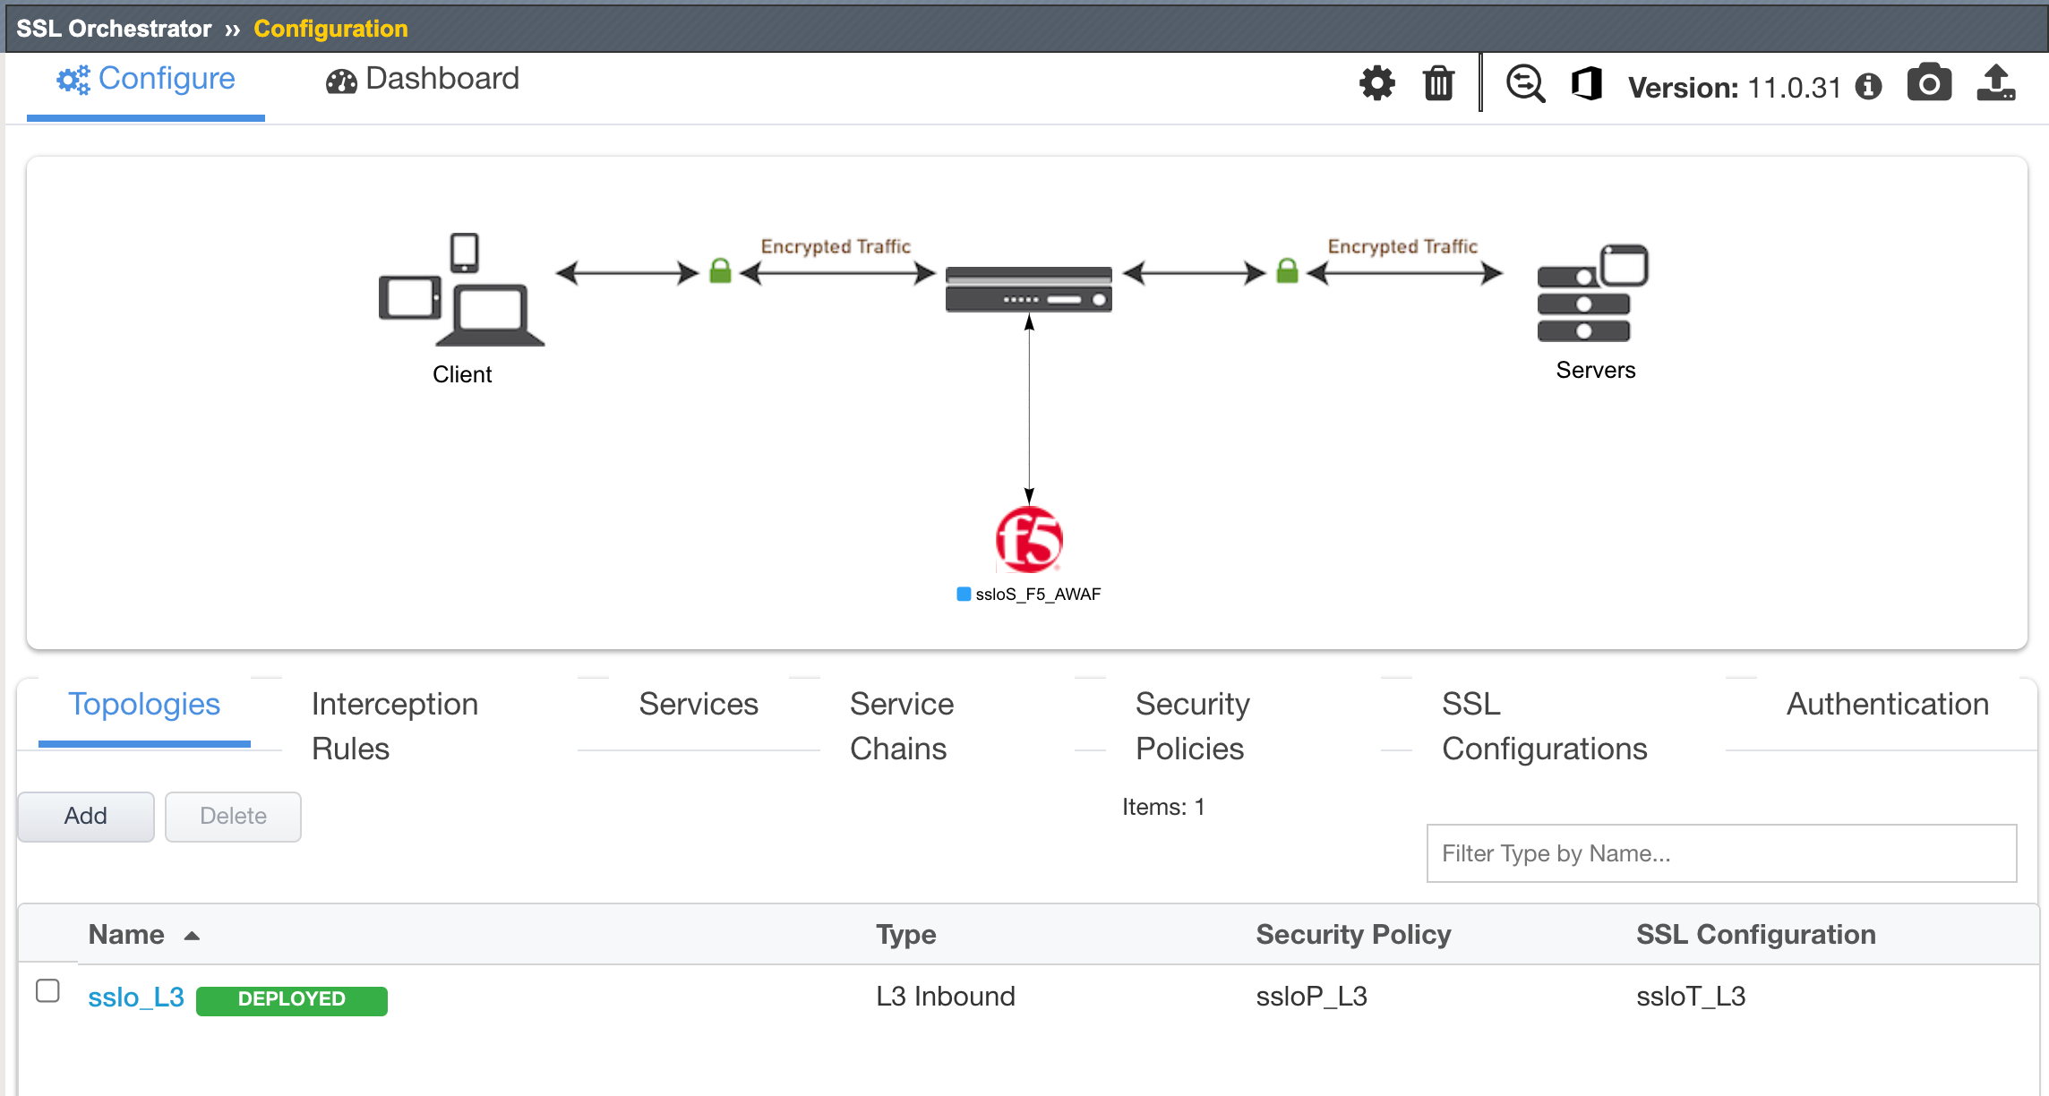2049x1096 pixels.
Task: Click the BIG-IP appliance icon in diagram
Action: [x=1029, y=289]
